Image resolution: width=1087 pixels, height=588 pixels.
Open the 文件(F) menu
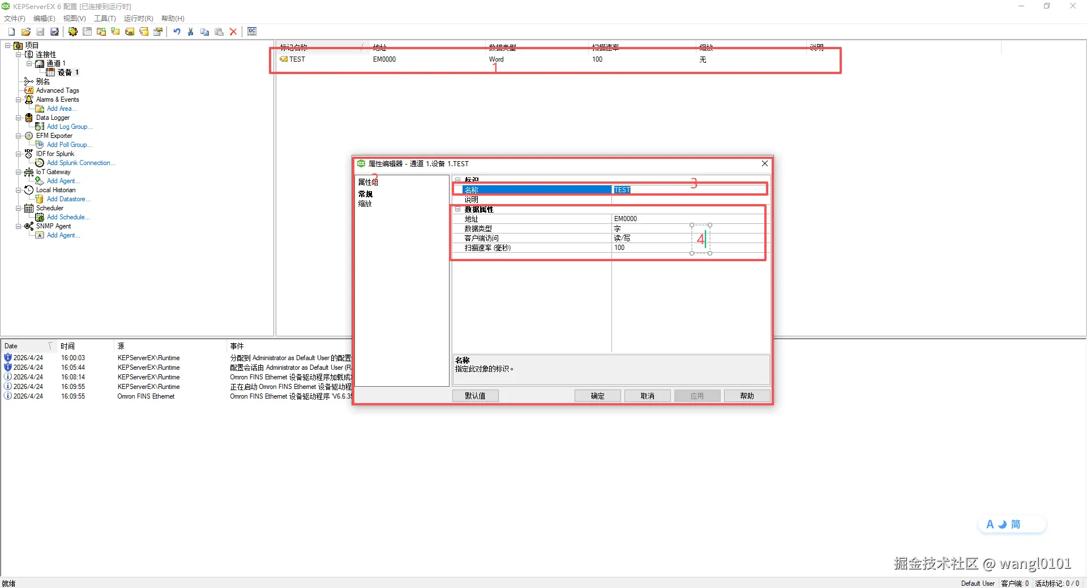click(15, 19)
